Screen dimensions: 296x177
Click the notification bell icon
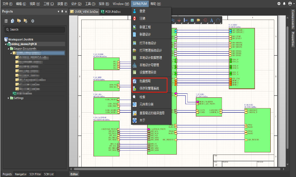284,4
